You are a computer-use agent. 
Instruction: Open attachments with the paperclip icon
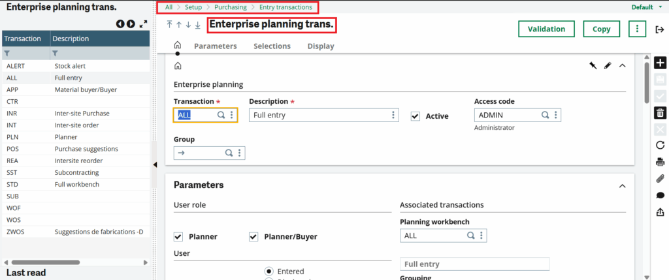[660, 178]
